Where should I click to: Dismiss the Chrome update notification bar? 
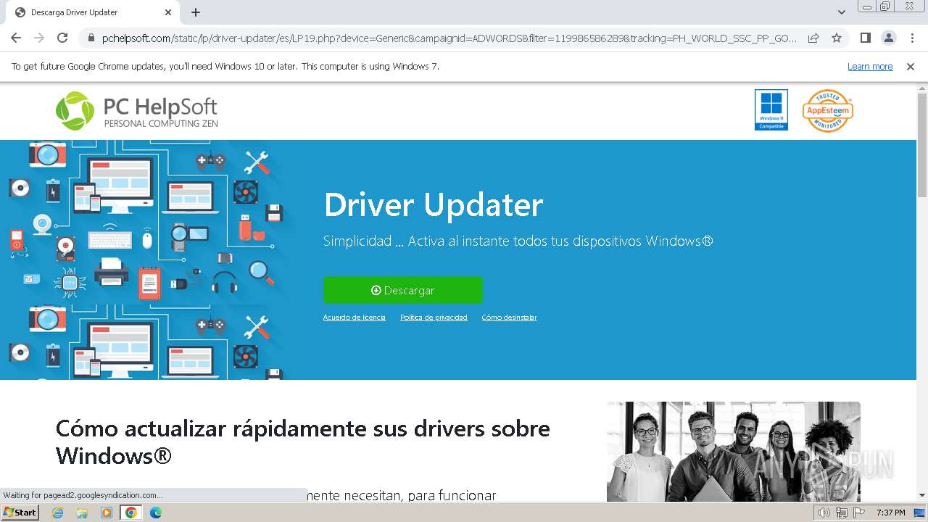(911, 66)
